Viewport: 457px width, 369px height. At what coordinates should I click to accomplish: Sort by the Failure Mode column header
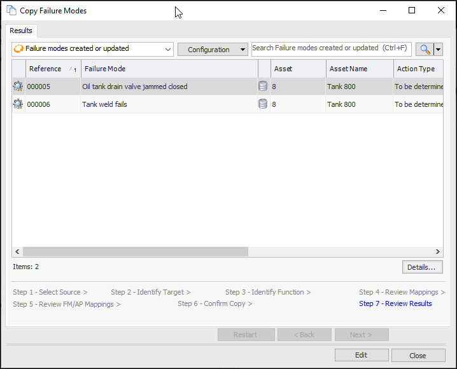click(105, 69)
